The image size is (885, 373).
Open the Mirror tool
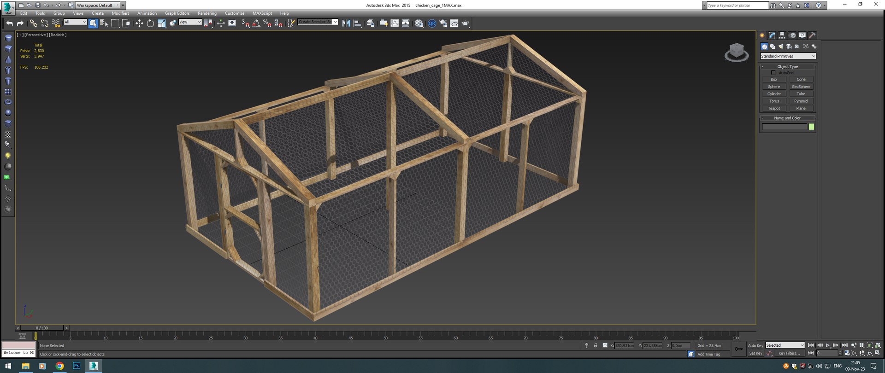pos(346,23)
